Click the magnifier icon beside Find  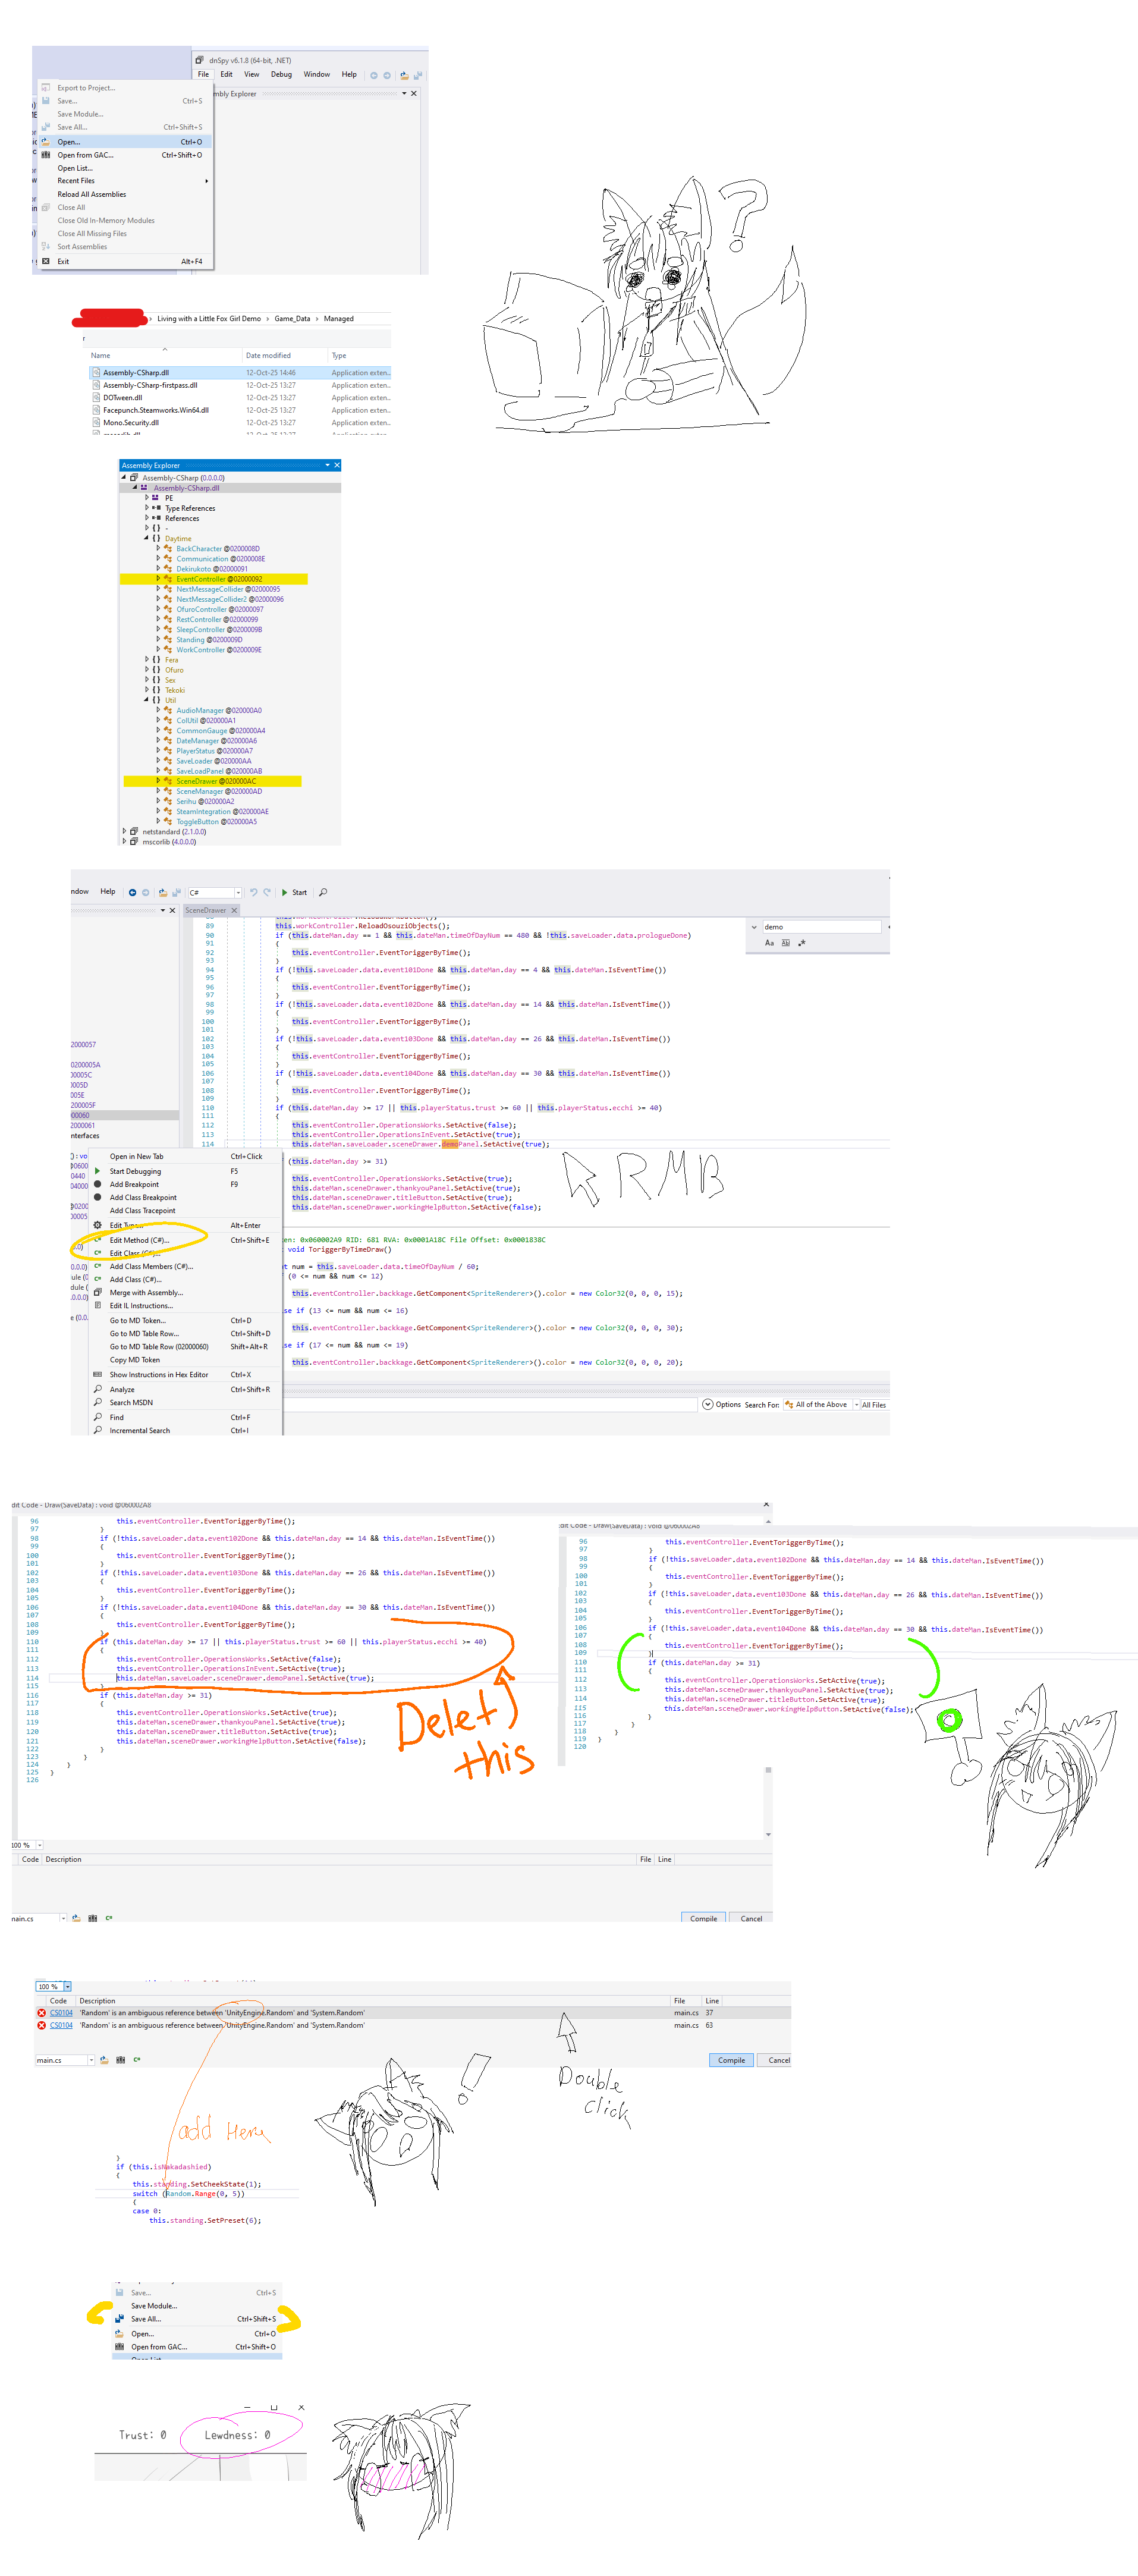97,1417
